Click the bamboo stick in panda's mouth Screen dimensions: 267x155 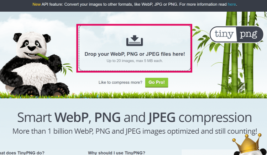pos(42,56)
